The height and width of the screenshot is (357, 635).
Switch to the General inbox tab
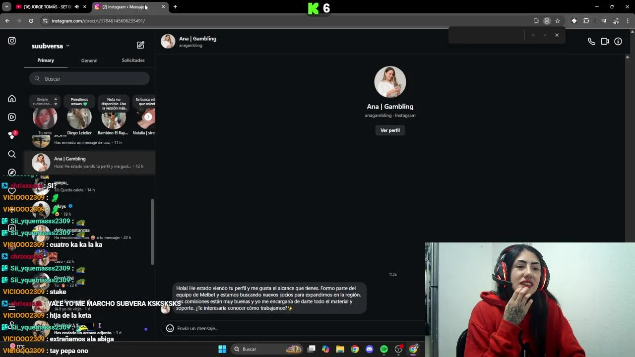[89, 60]
